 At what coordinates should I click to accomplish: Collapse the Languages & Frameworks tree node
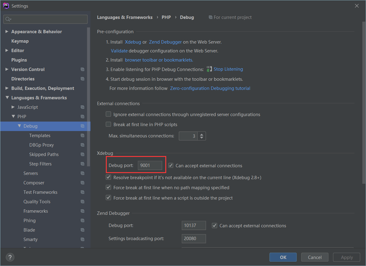click(x=7, y=98)
